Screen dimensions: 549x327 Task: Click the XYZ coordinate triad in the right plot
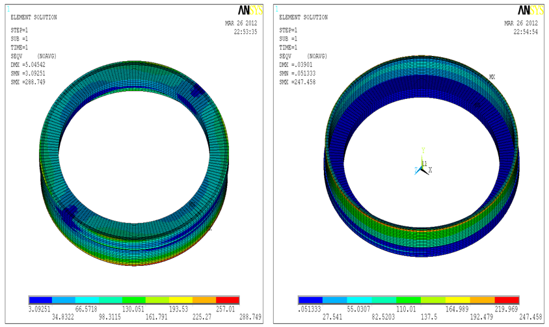422,166
